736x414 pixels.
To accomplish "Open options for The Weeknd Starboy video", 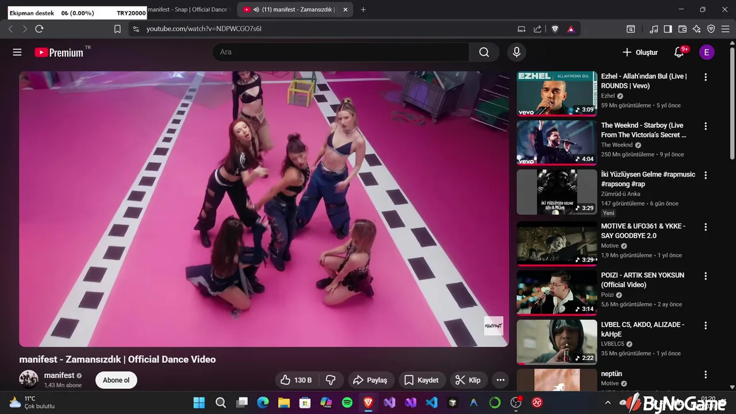I will point(706,126).
